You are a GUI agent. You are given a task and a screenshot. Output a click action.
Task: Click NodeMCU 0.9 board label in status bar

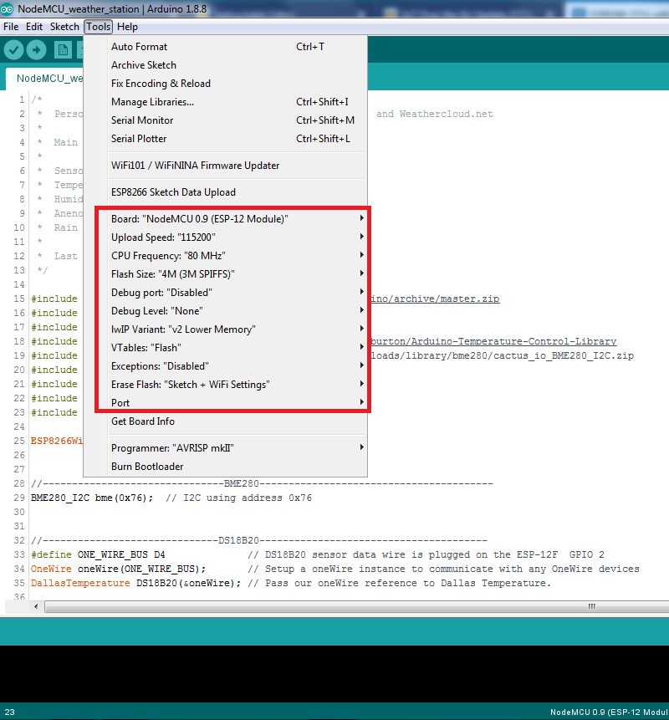pos(609,712)
